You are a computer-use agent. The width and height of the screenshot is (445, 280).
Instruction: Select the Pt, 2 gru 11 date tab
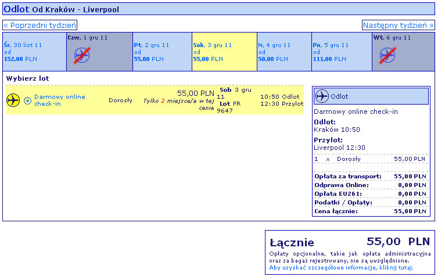click(x=162, y=52)
